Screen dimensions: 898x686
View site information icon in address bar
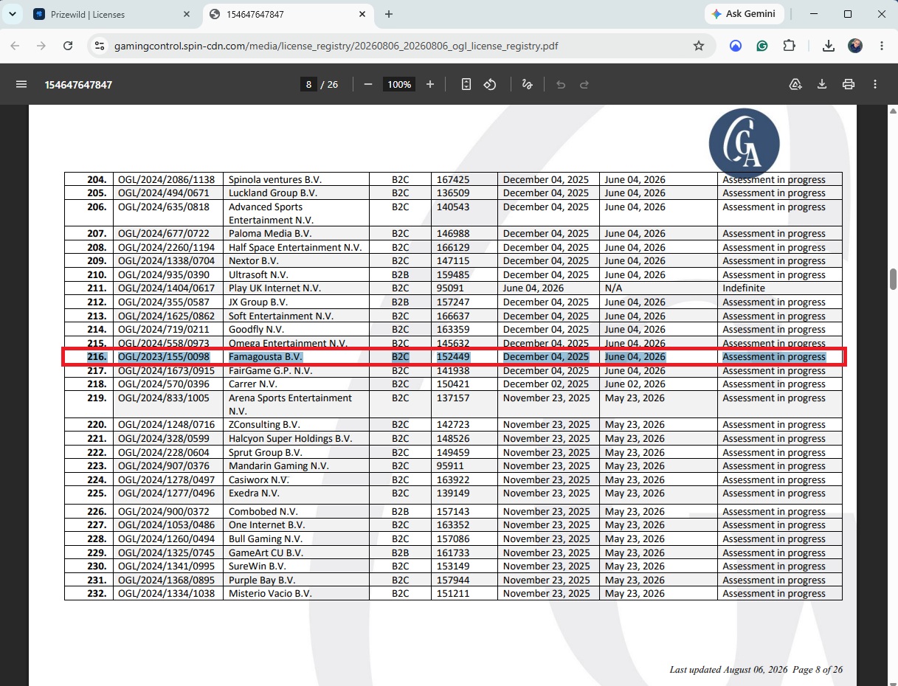(100, 46)
